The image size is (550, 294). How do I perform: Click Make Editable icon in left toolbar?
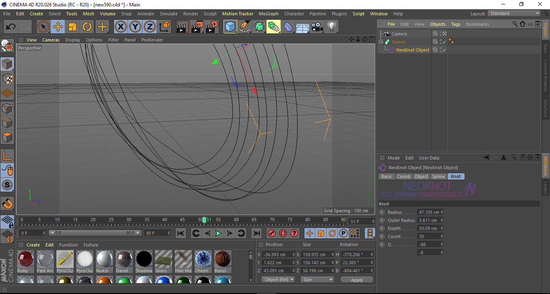pos(7,46)
